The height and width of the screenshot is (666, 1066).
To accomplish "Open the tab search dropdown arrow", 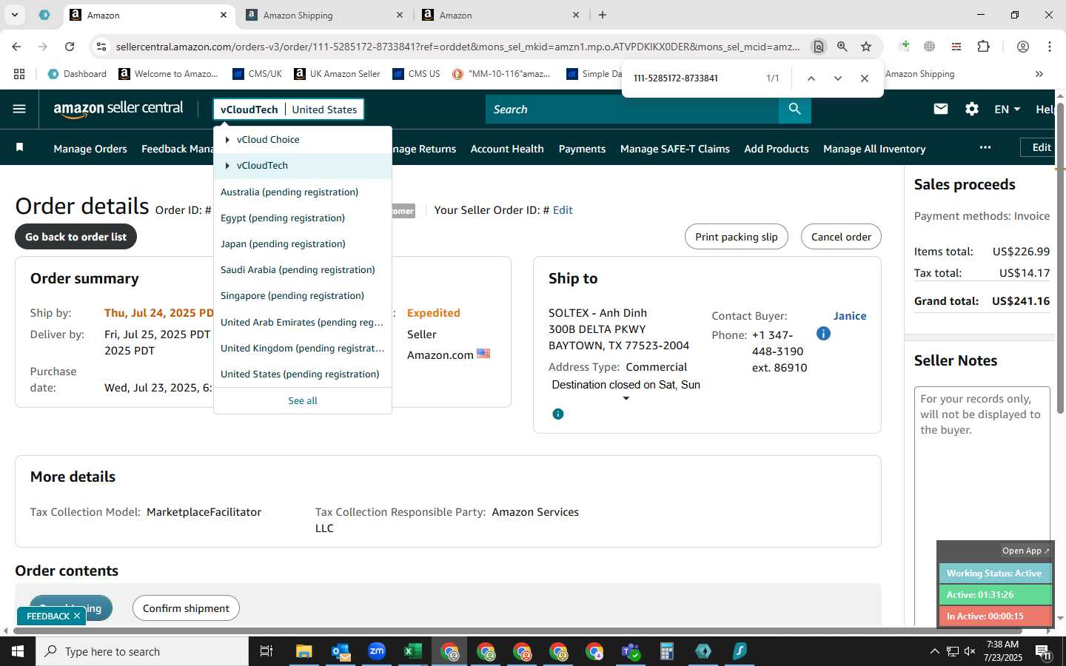I will click(x=14, y=15).
